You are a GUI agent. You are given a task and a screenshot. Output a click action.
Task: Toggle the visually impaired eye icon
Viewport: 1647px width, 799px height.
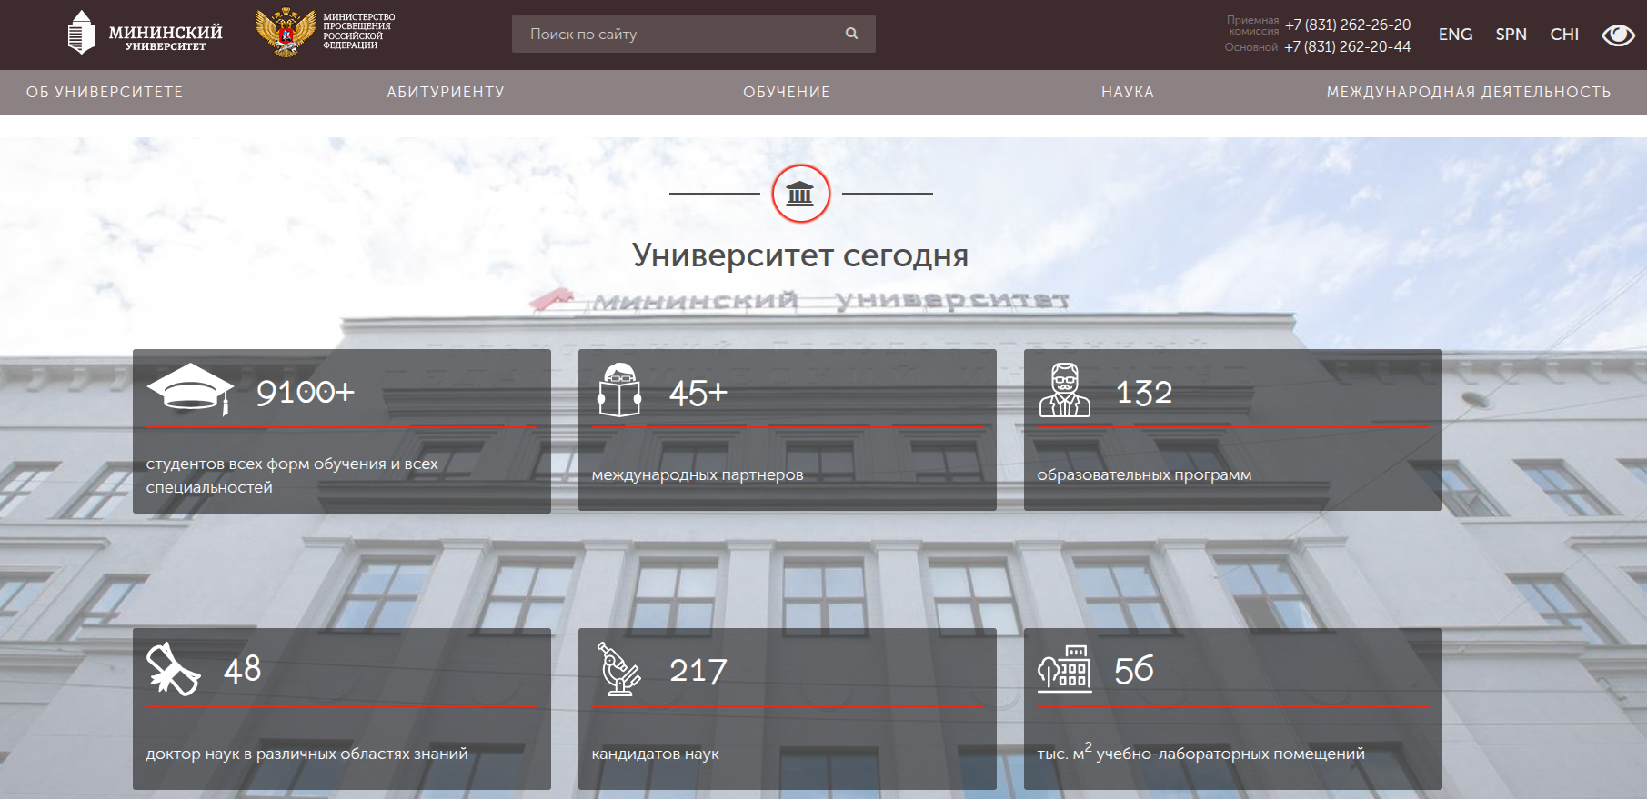tap(1618, 35)
